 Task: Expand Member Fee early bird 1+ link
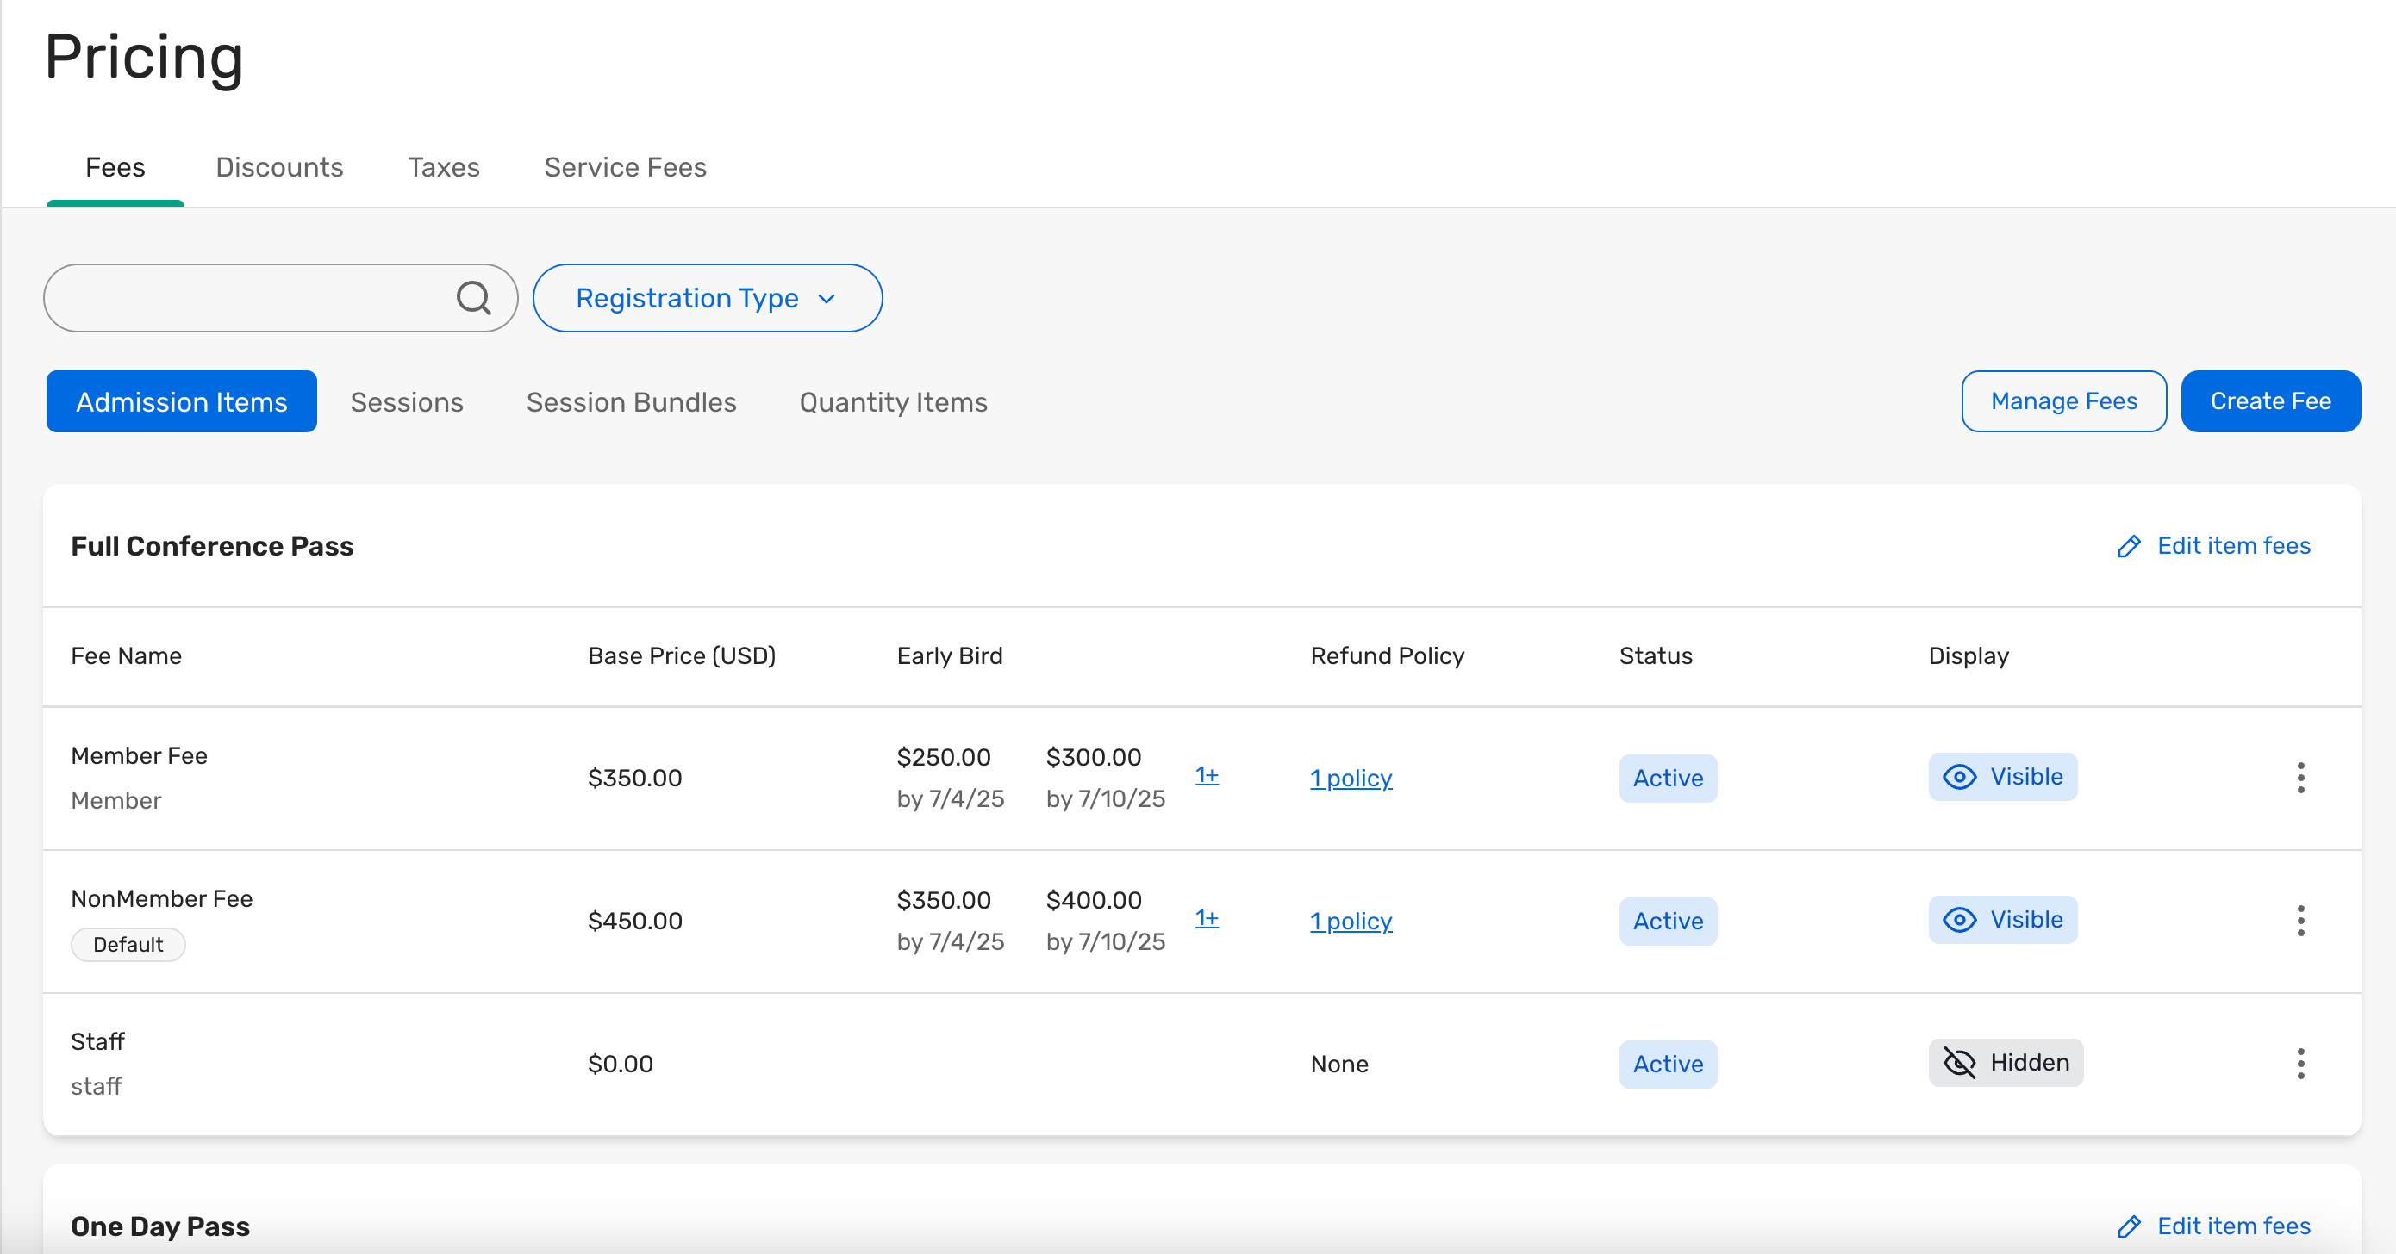pos(1207,775)
